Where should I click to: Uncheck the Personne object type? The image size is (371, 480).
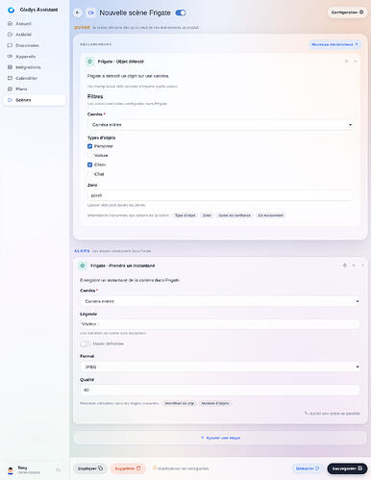tap(89, 146)
